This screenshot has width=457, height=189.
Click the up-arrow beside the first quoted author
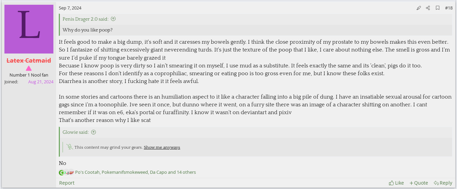pyautogui.click(x=113, y=19)
